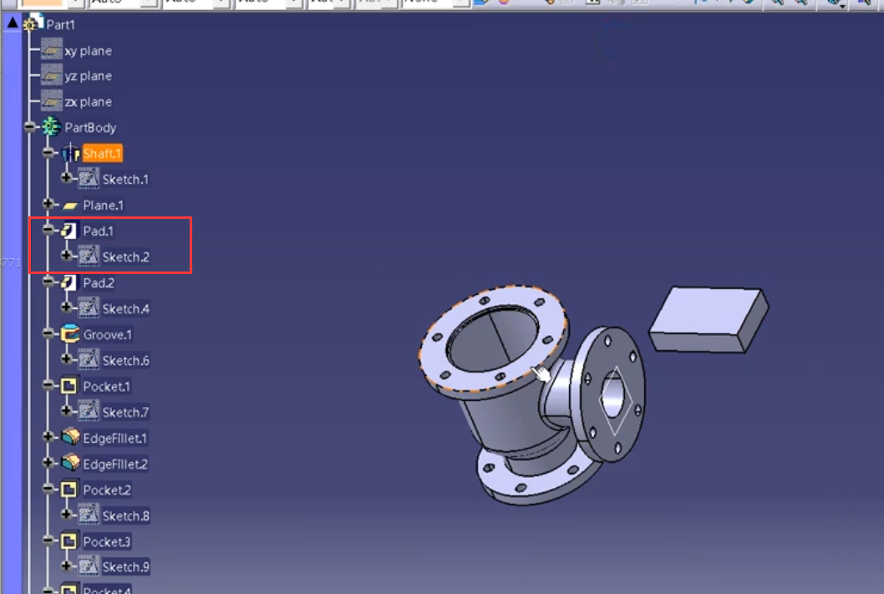Collapse the Pocket.3 node
Viewport: 884px width, 594px height.
coord(48,541)
